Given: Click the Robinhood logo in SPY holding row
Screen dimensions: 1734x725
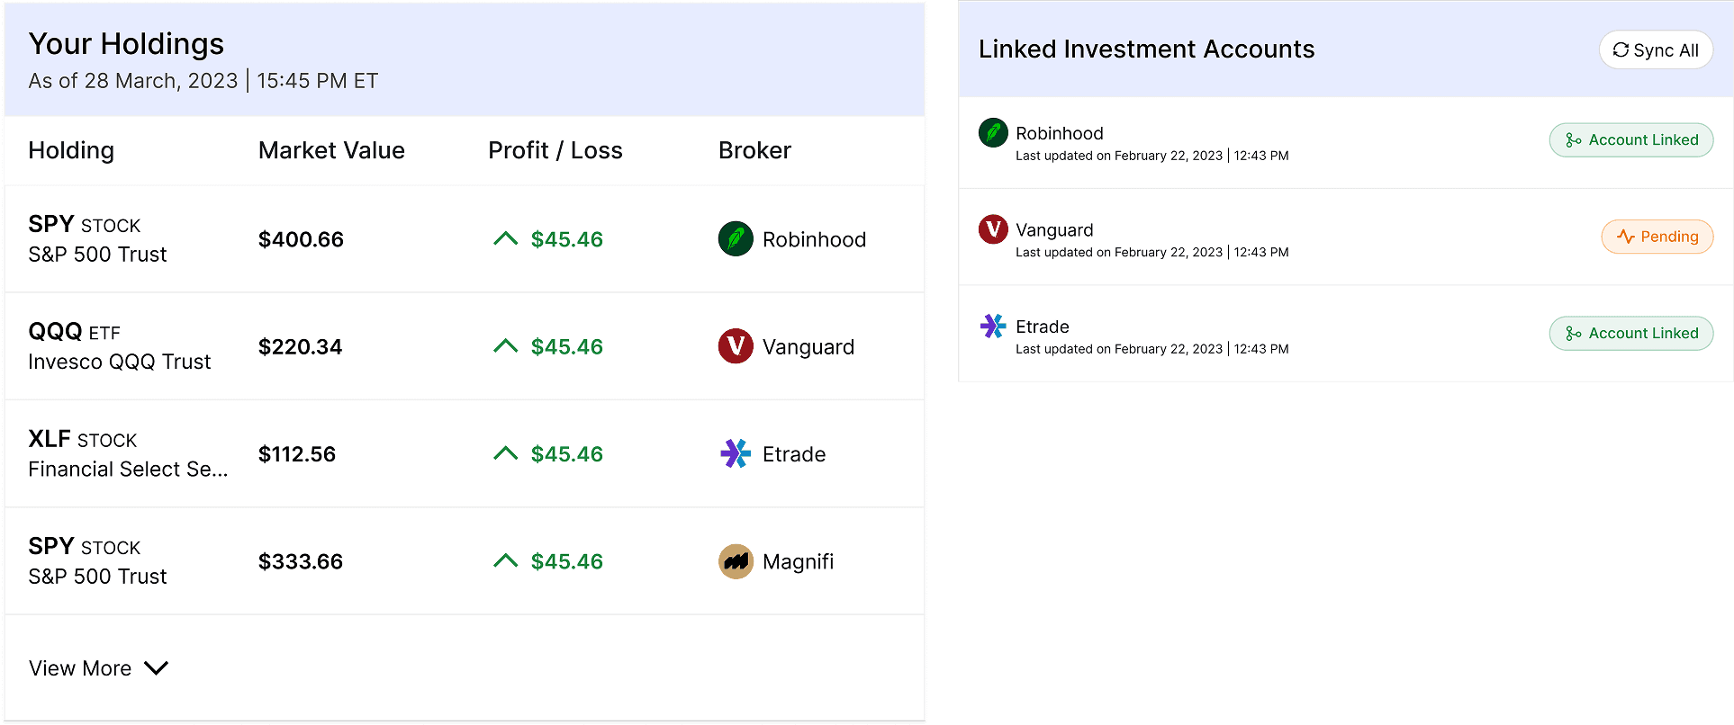Looking at the screenshot, I should click(x=736, y=239).
